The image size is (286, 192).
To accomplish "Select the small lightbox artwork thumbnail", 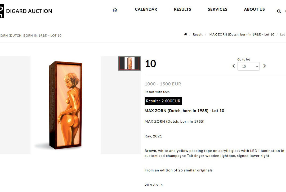I will click(129, 64).
